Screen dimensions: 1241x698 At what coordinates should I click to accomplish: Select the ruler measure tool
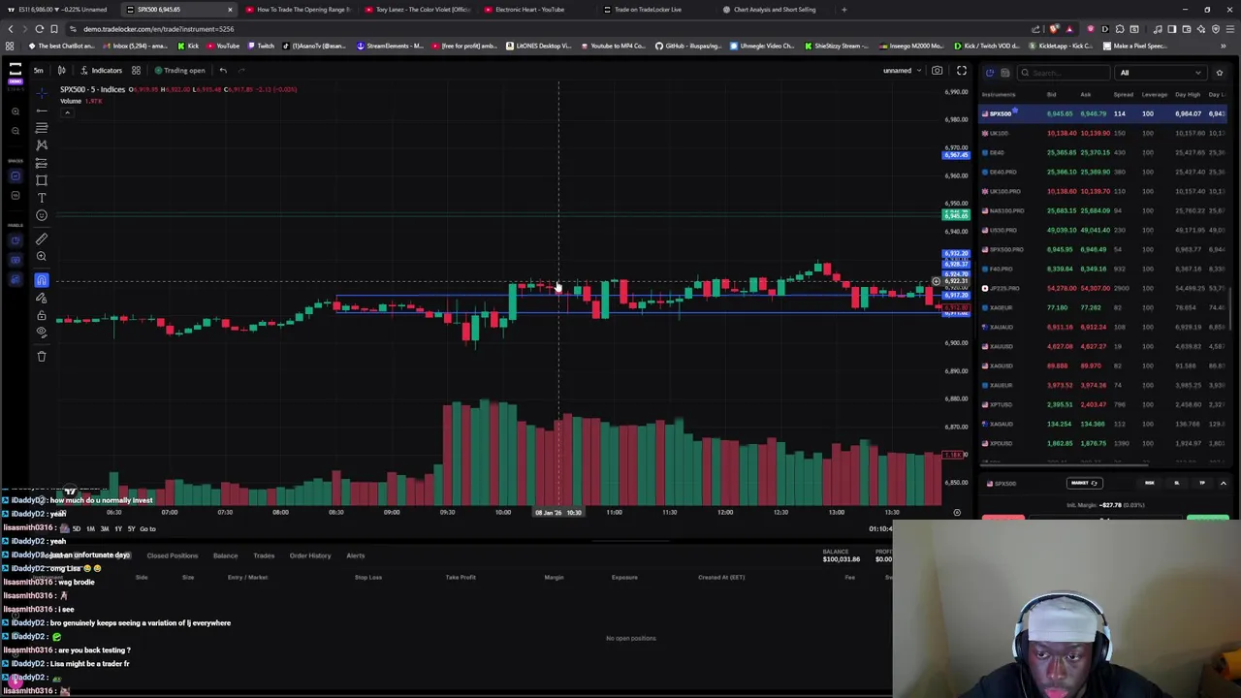42,238
